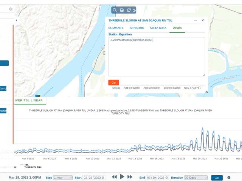Viewport: 242px width, 181px height.
Task: Minimize the Threemile Slough station popup
Action: coord(195,20)
